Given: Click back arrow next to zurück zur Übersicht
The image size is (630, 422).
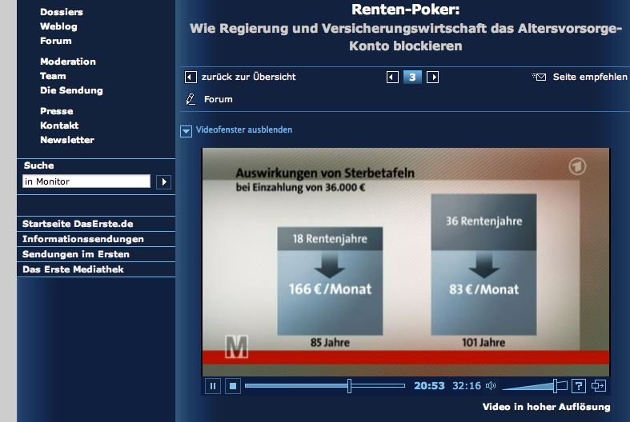Looking at the screenshot, I should tap(191, 77).
